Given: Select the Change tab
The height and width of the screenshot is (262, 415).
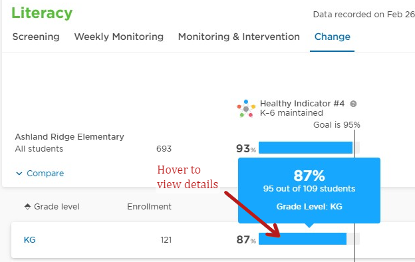Looking at the screenshot, I should pyautogui.click(x=332, y=37).
